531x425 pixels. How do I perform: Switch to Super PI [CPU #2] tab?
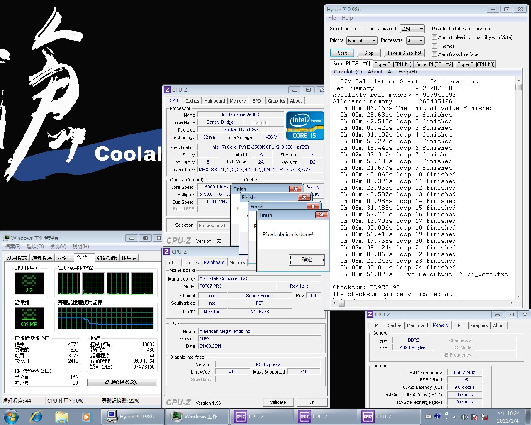point(434,64)
